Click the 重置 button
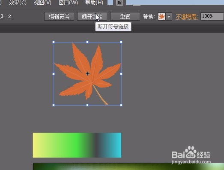This screenshot has height=170, width=224. point(125,16)
